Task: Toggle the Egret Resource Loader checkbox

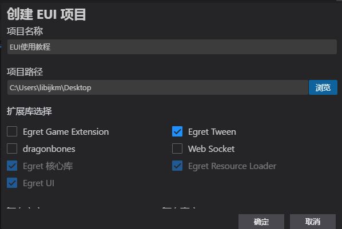Action: pyautogui.click(x=177, y=166)
